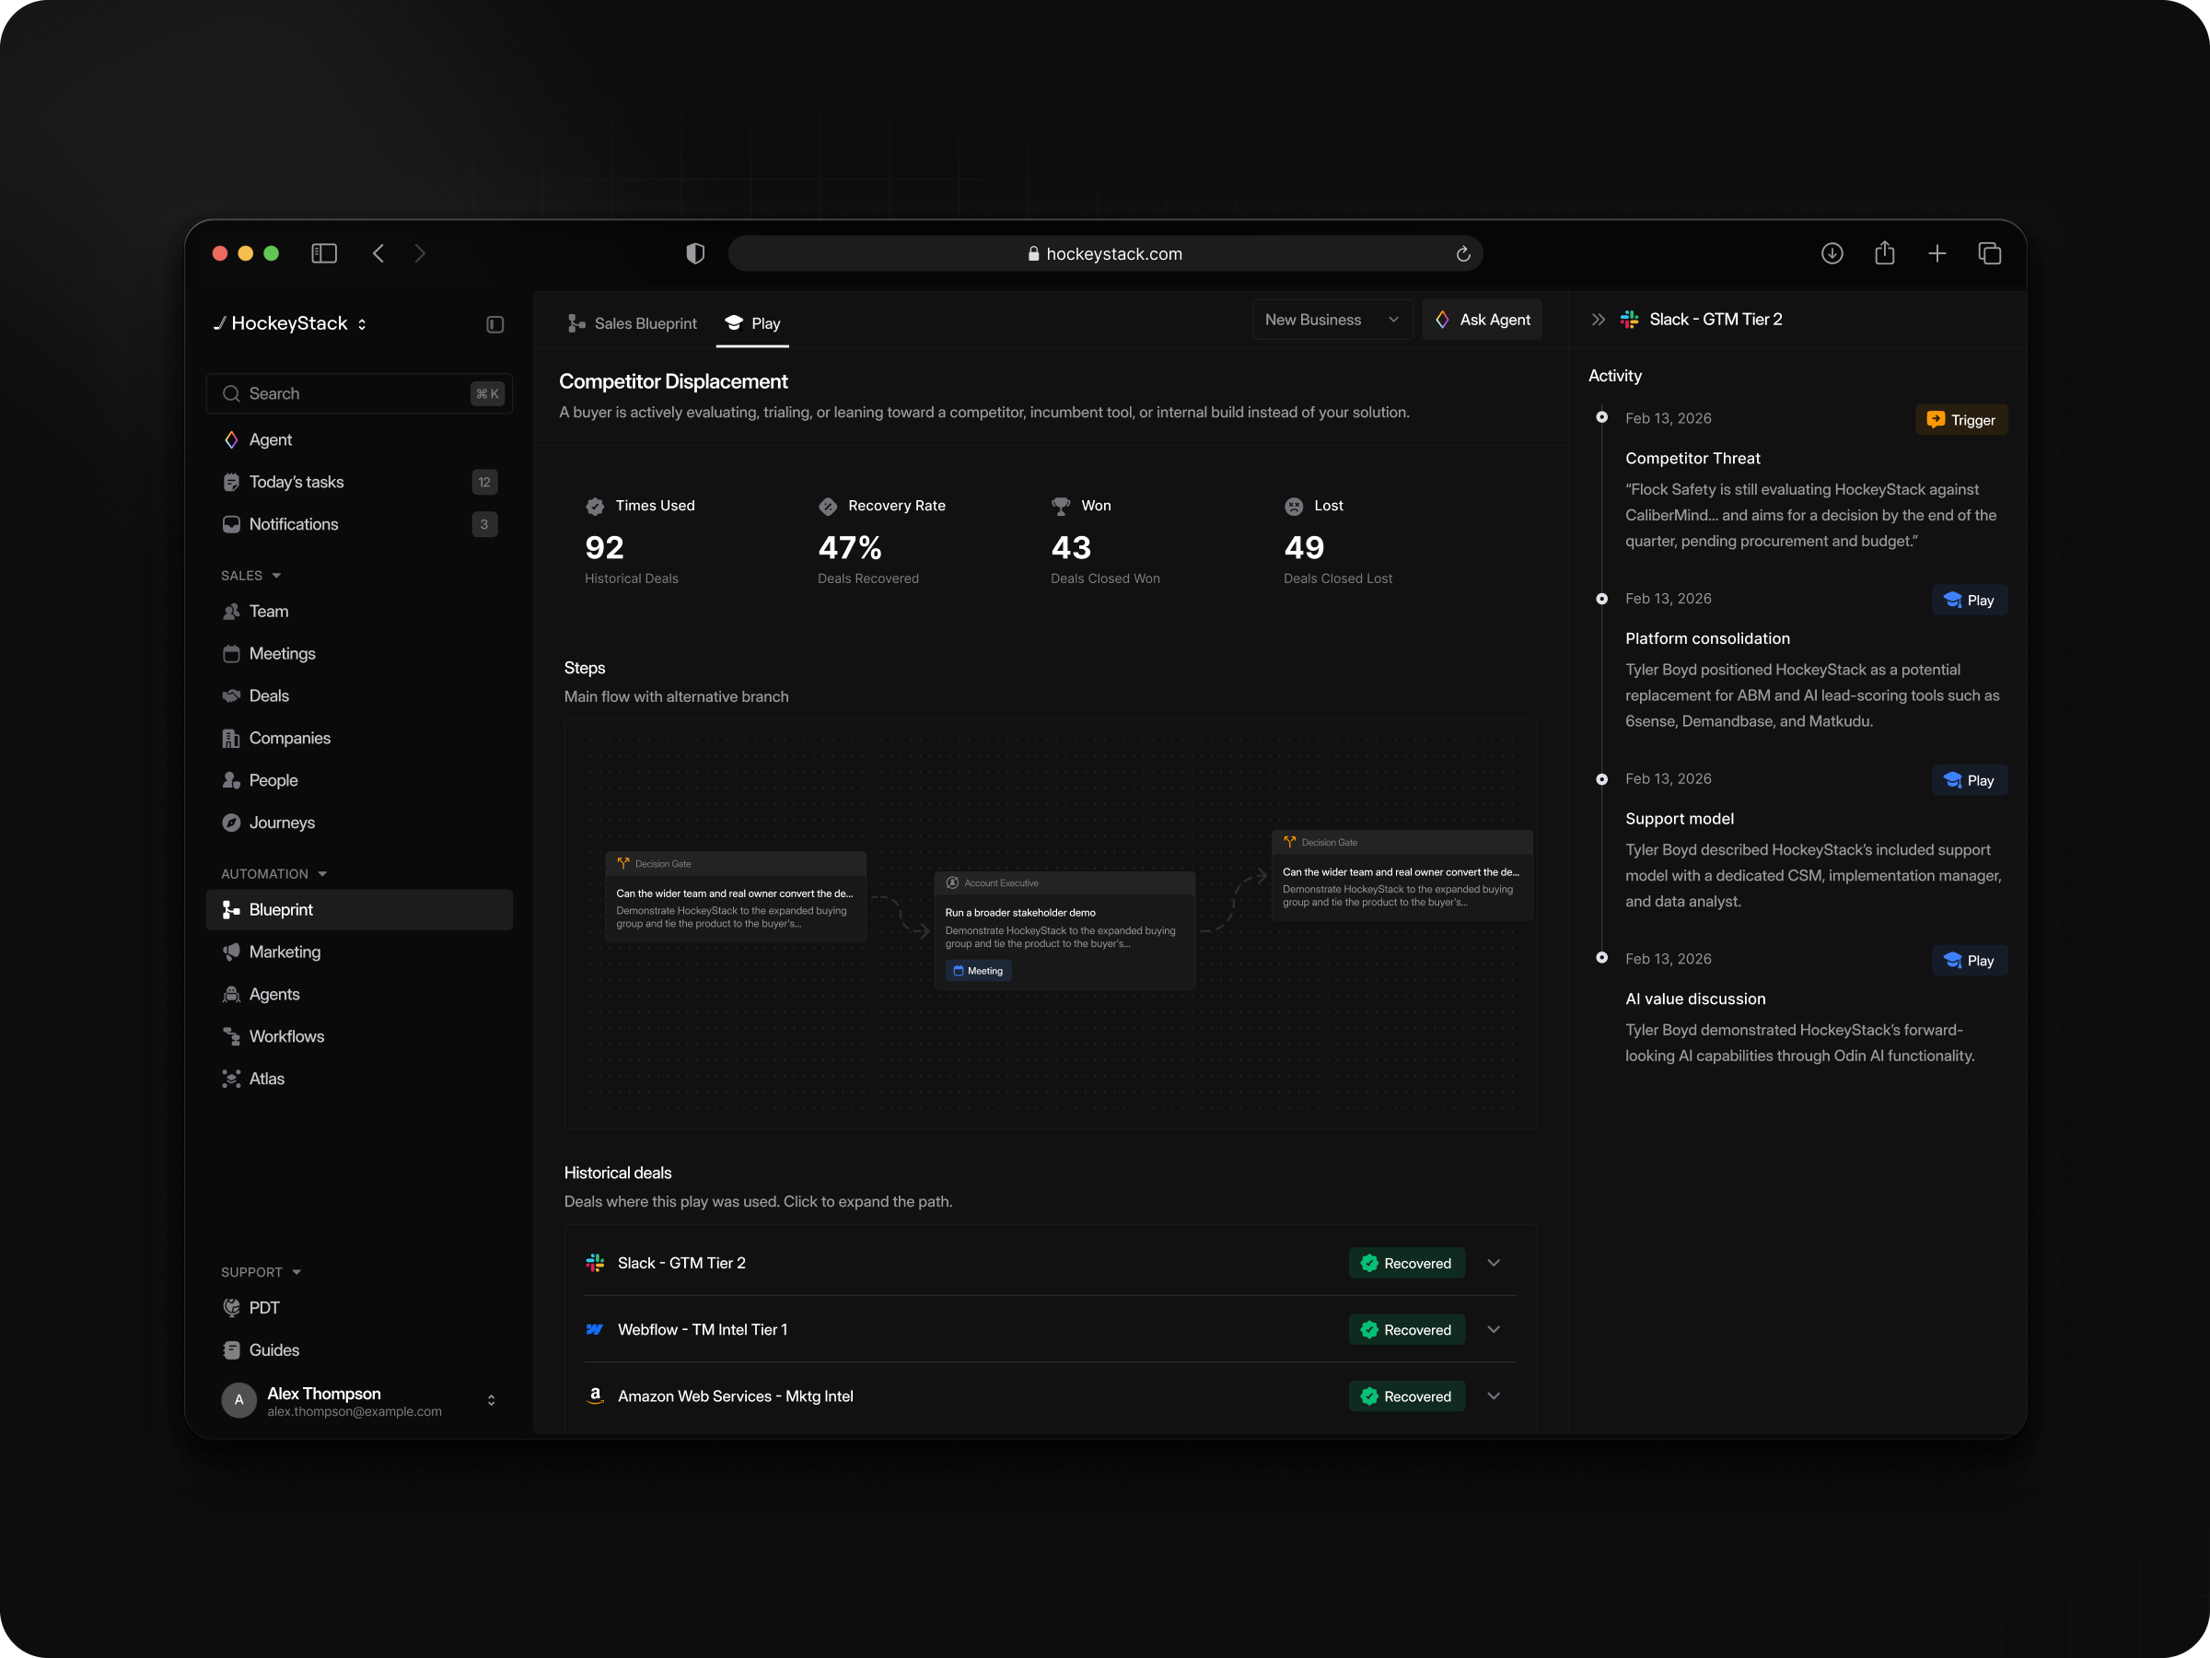Click the hockeystack.com address bar
This screenshot has width=2210, height=1658.
[1104, 254]
